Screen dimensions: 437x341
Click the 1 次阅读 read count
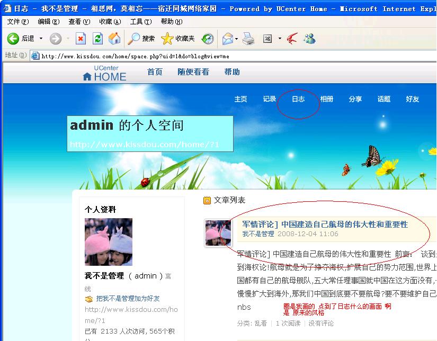288,324
